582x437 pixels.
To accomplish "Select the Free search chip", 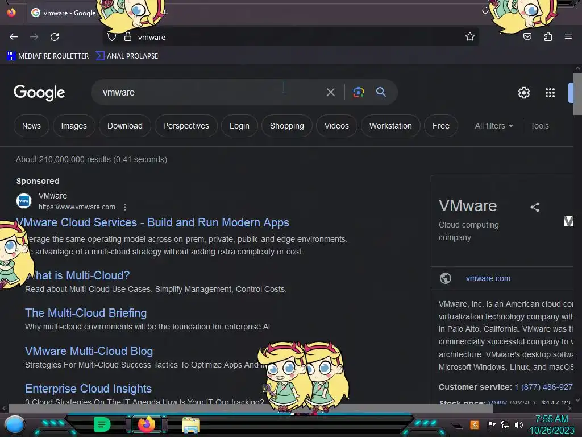I will [x=441, y=126].
